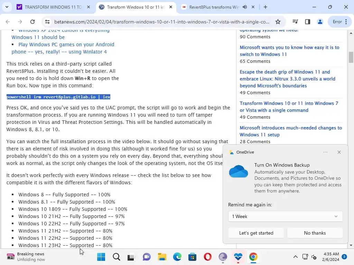
Task: Open Task View on taskbar
Action: point(131,257)
